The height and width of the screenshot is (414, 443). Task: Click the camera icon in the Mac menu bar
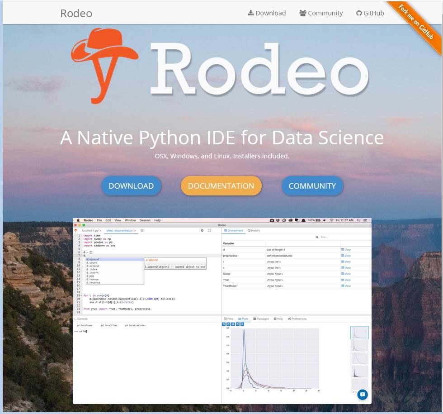coord(272,220)
